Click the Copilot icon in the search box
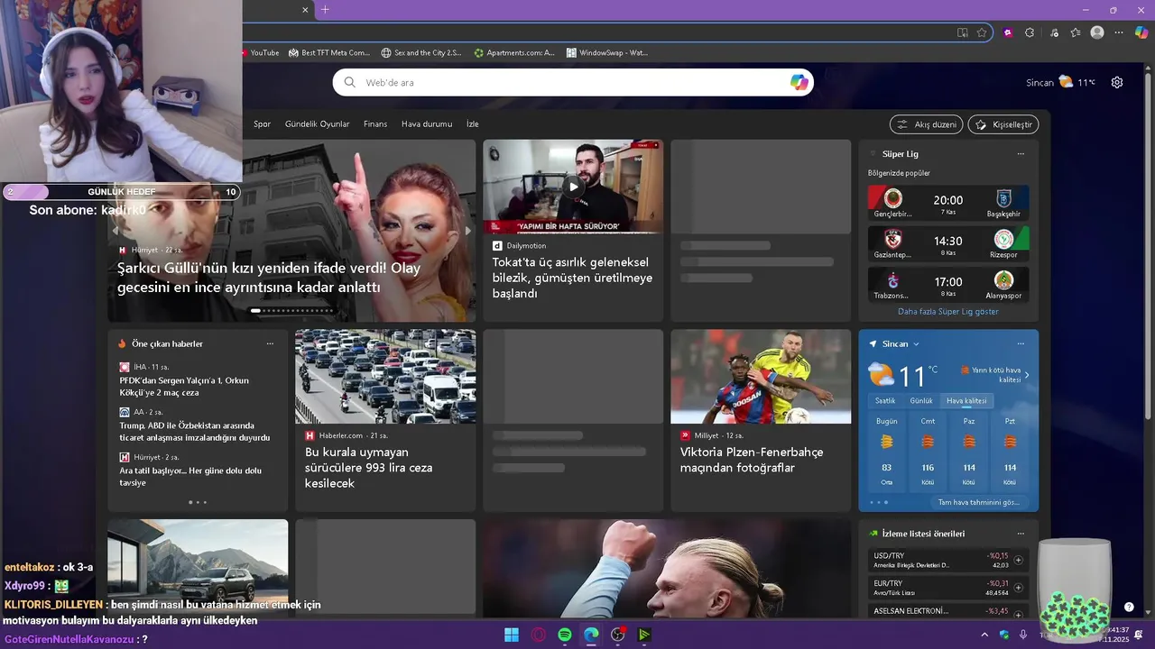Image resolution: width=1155 pixels, height=649 pixels. pos(799,82)
